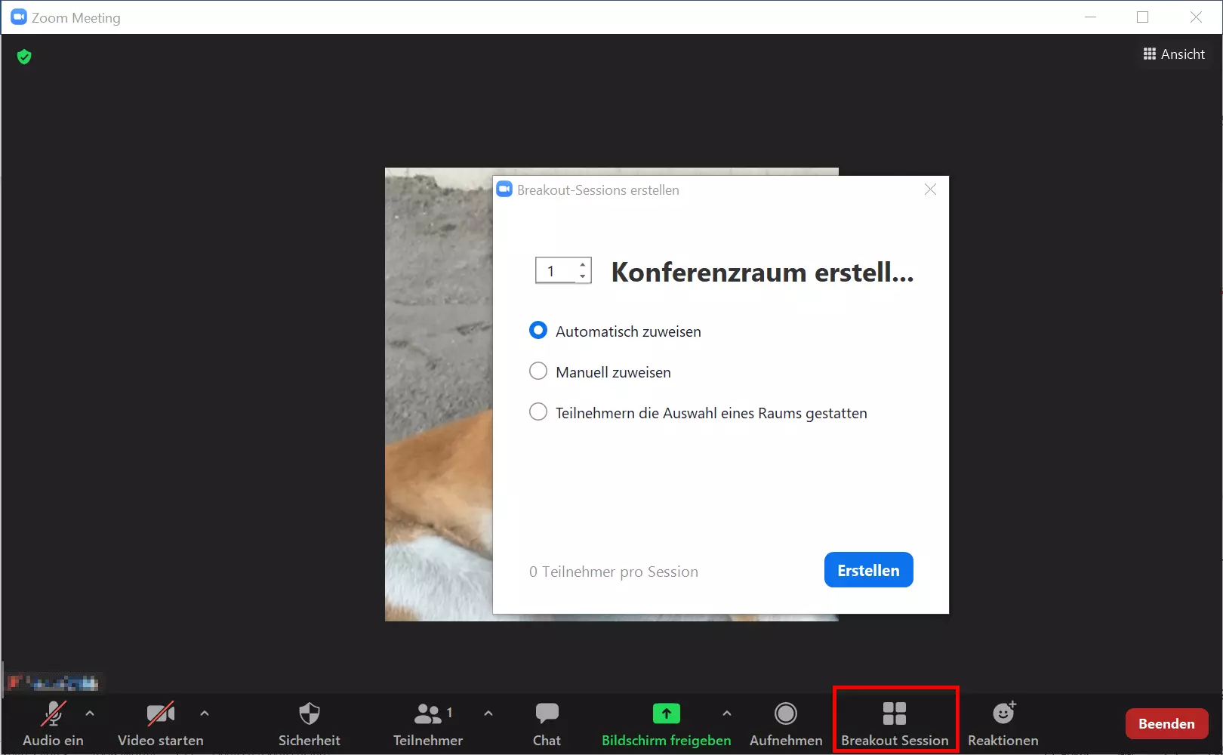This screenshot has height=755, width=1223.
Task: Minimize the Zoom Meeting window
Action: coord(1090,17)
